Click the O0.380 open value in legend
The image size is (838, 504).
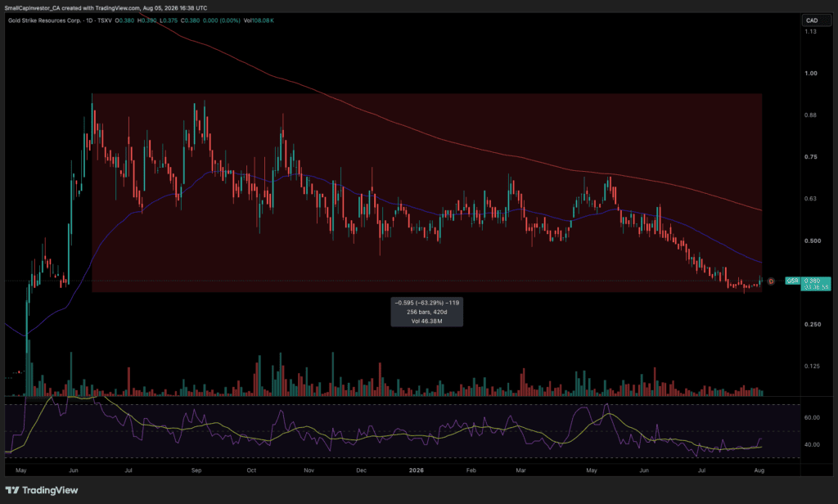125,20
